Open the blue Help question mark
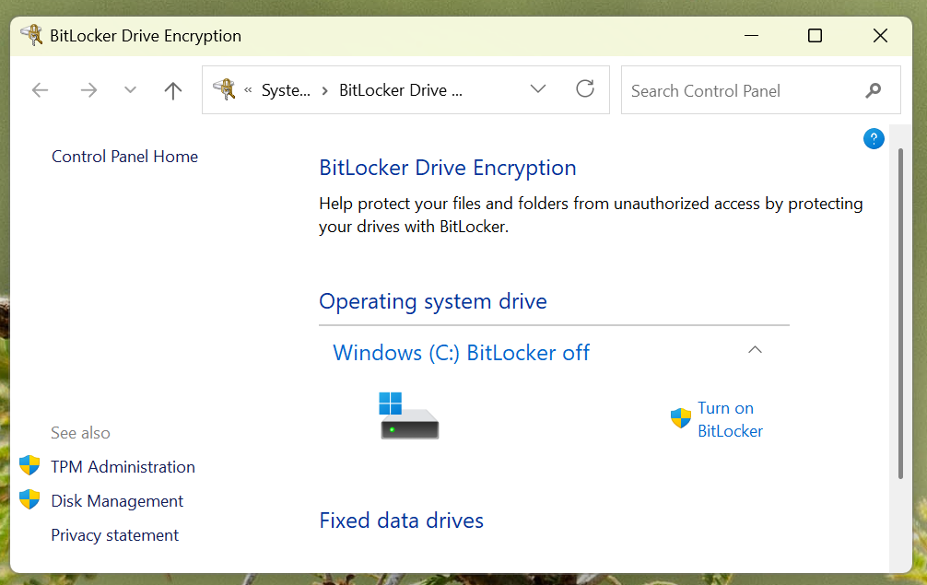This screenshot has width=927, height=585. click(874, 138)
